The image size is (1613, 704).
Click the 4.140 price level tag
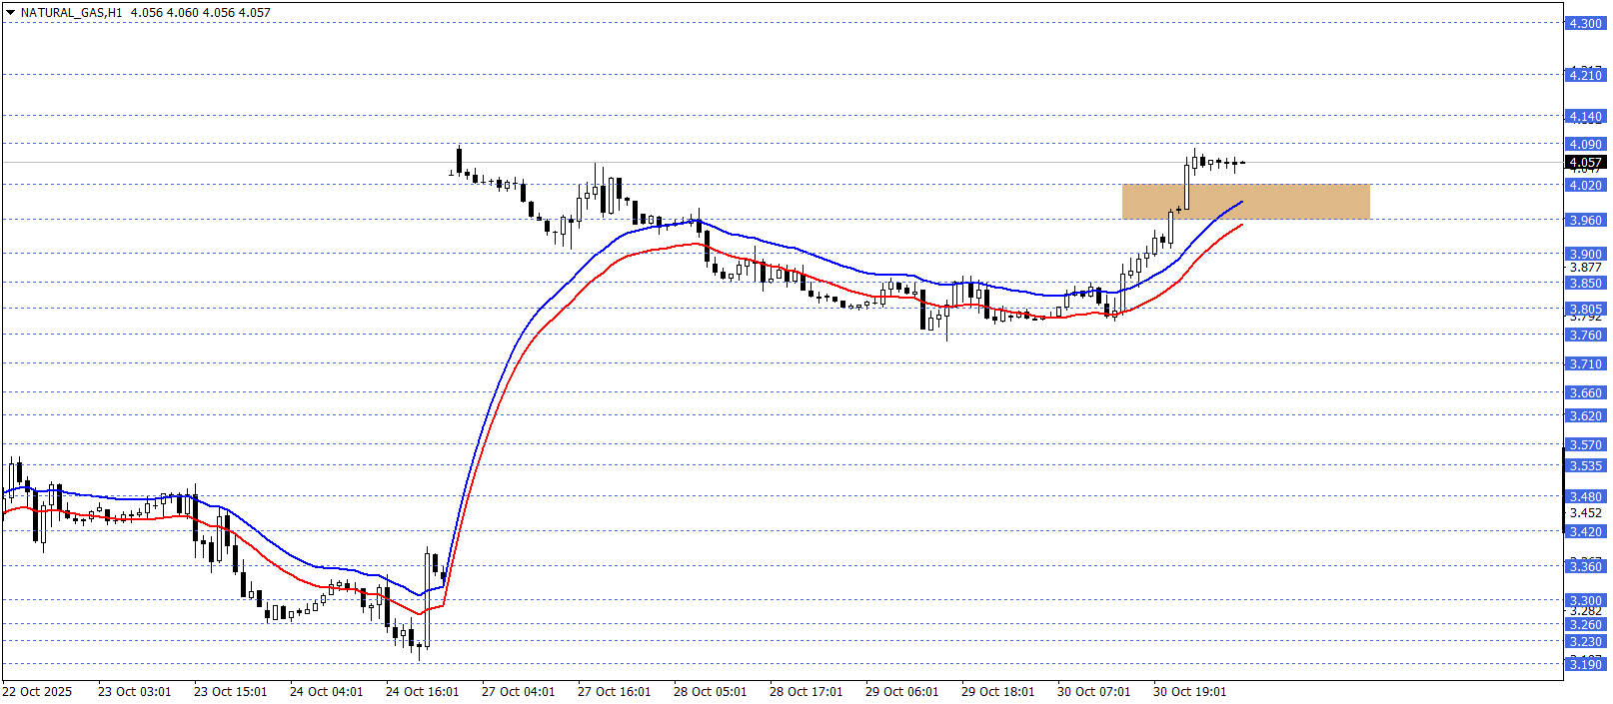(1585, 117)
